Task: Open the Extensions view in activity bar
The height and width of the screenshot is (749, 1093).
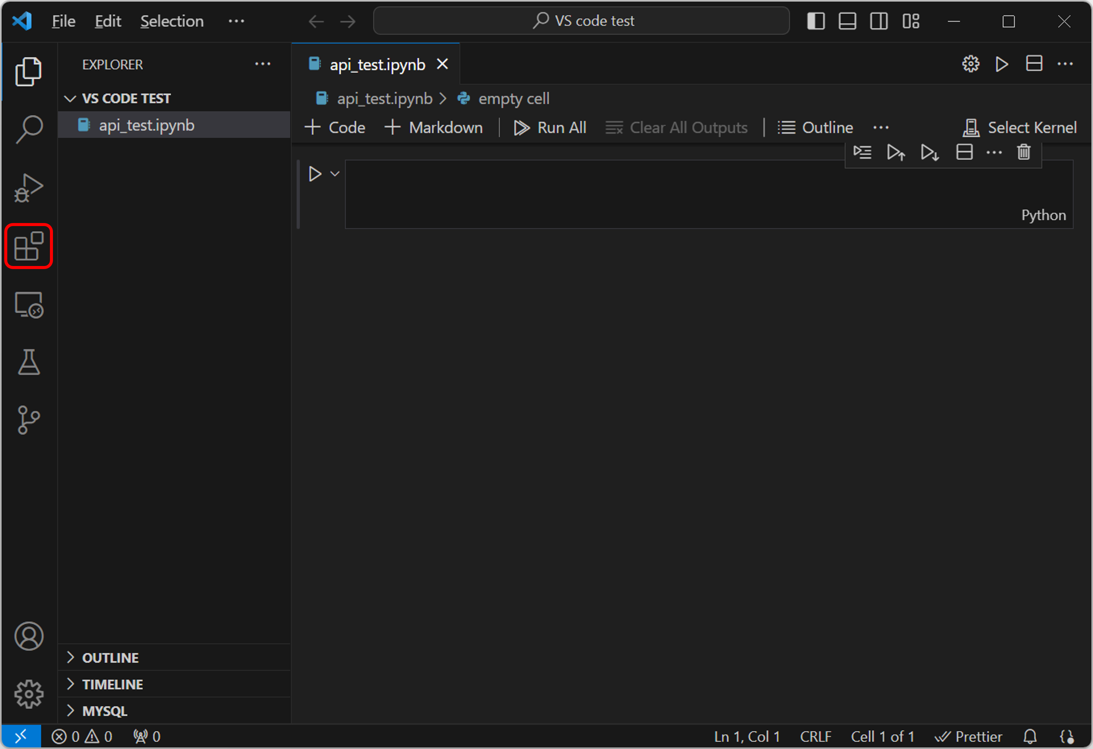Action: click(29, 247)
